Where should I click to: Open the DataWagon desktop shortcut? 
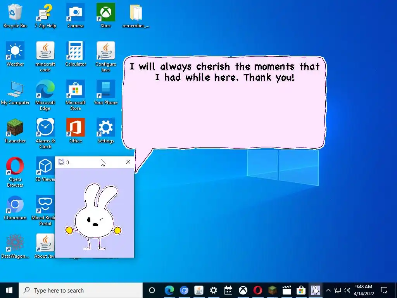15,246
